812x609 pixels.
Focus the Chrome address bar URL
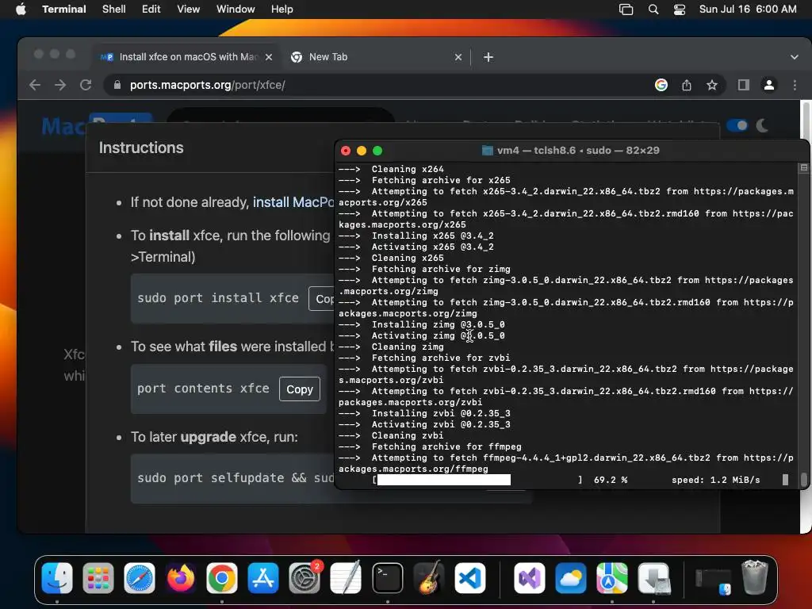(207, 85)
